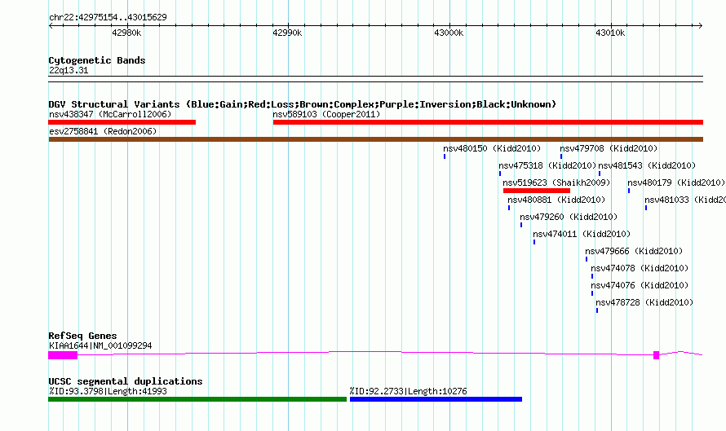
Task: Select the esv2758841 (Redon2006) brown complex bar
Action: pyautogui.click(x=375, y=139)
